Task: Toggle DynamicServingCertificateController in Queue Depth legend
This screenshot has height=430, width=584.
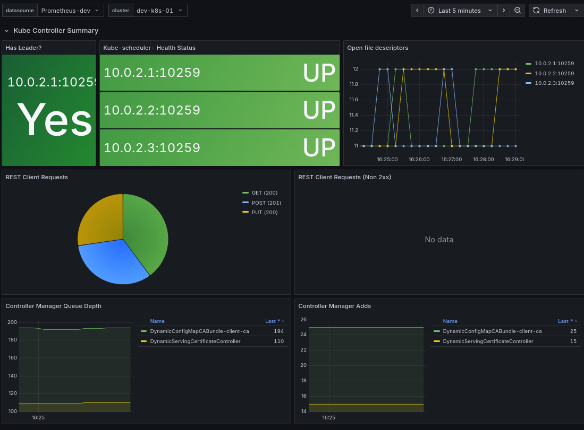Action: click(x=195, y=341)
